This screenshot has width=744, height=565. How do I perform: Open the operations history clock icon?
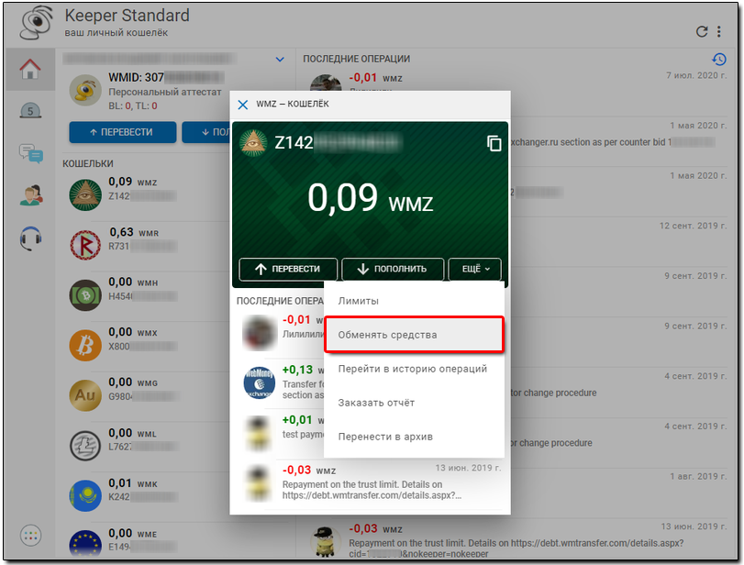point(719,60)
